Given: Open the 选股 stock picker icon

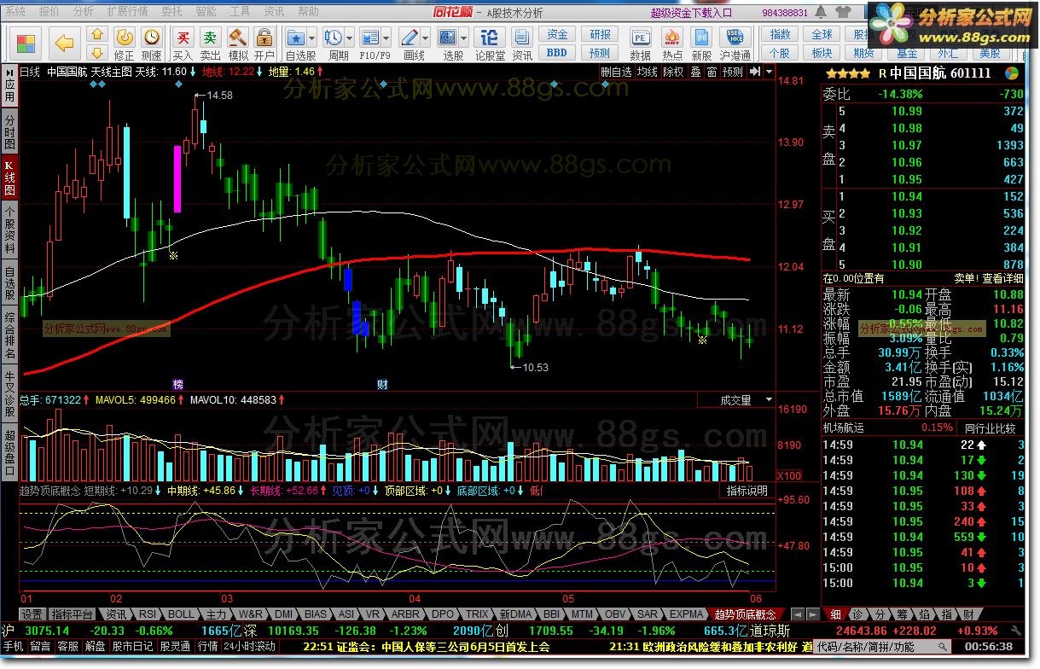Looking at the screenshot, I should coord(447,38).
